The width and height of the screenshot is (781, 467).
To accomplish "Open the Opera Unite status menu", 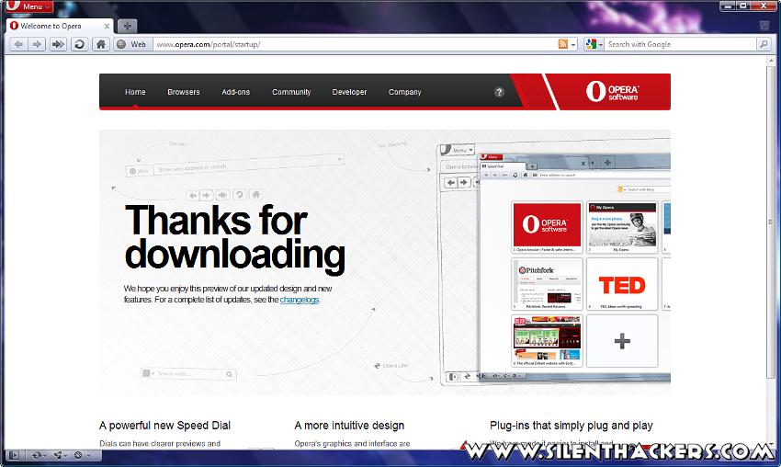I will tap(61, 455).
